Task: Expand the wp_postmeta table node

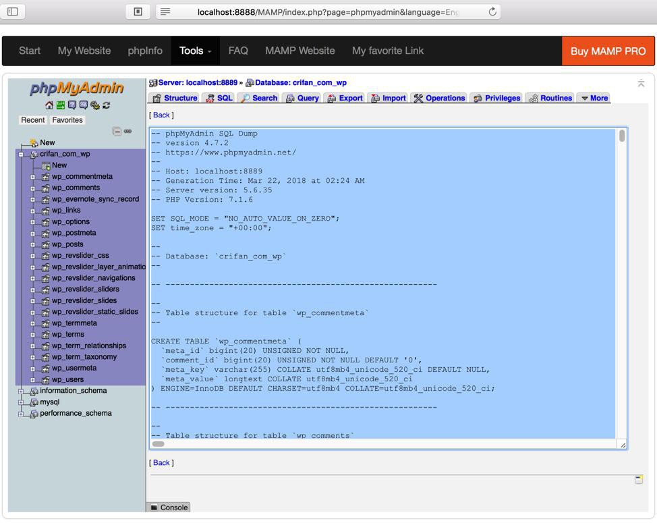Action: [32, 234]
